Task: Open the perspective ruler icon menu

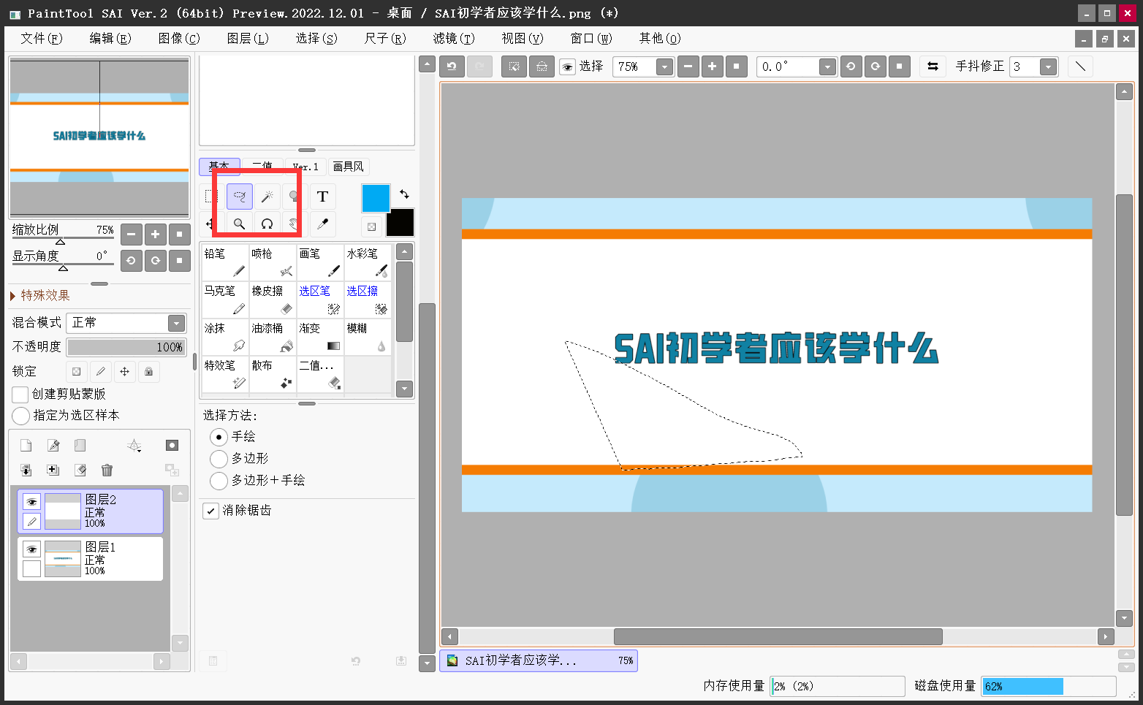Action: pyautogui.click(x=134, y=446)
